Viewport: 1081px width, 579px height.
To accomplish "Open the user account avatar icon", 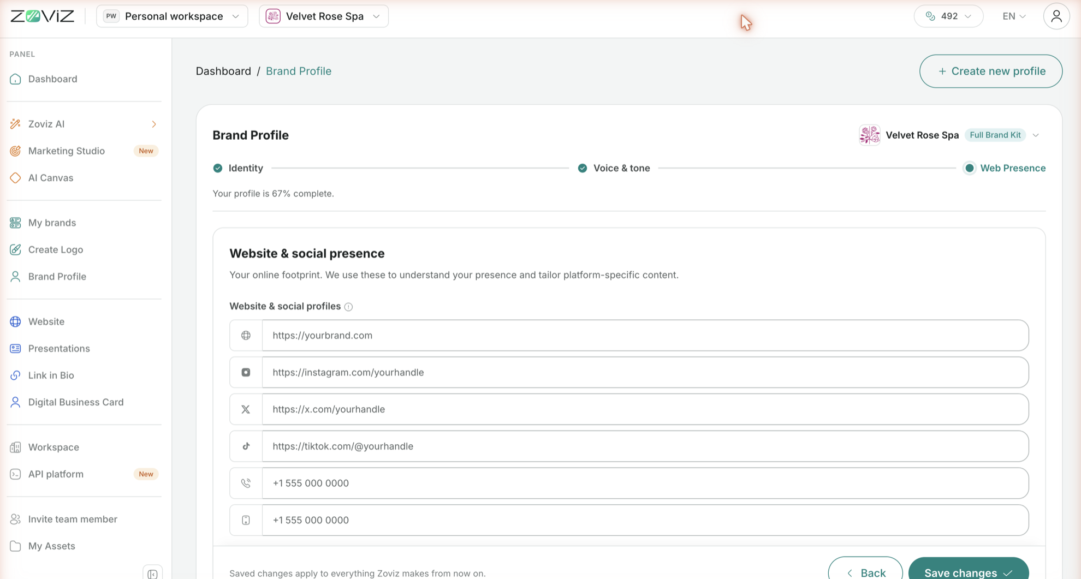I will [x=1056, y=16].
